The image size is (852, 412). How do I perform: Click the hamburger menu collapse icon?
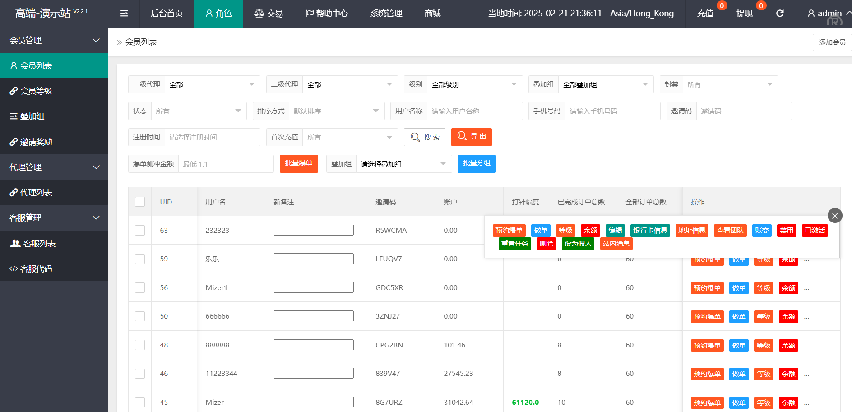click(x=124, y=14)
